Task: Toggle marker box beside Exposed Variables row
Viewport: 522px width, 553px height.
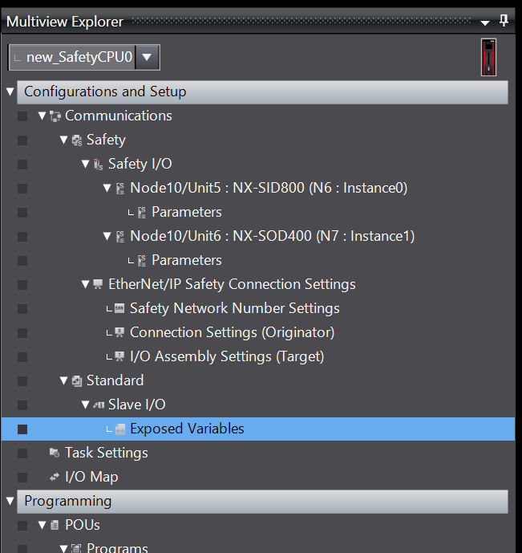Action: click(x=22, y=429)
